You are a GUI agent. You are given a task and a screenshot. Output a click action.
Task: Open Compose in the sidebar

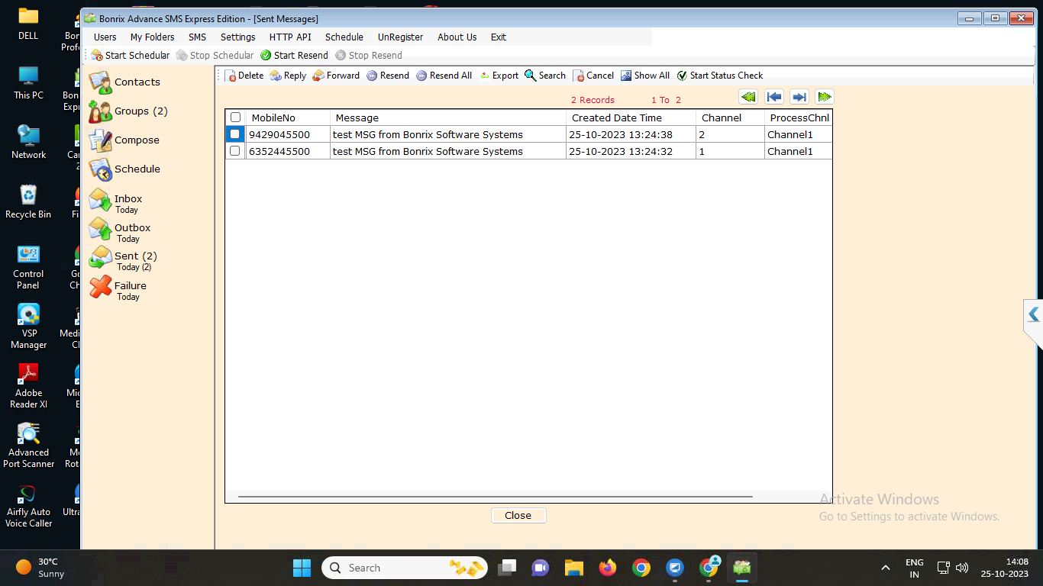click(124, 140)
